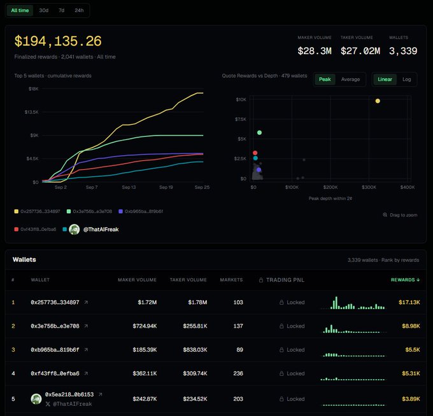Click the $838.03K taker volume cell
The image size is (433, 416).
pos(195,350)
